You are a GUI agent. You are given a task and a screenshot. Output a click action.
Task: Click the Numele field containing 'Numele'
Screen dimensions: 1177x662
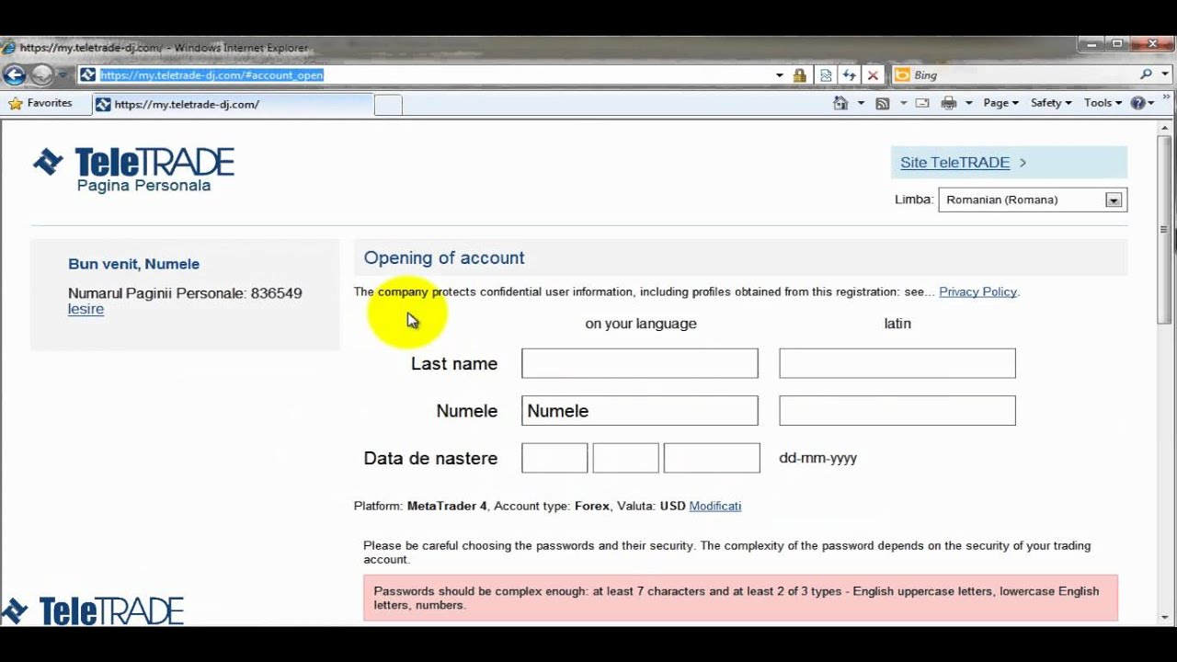coord(640,411)
